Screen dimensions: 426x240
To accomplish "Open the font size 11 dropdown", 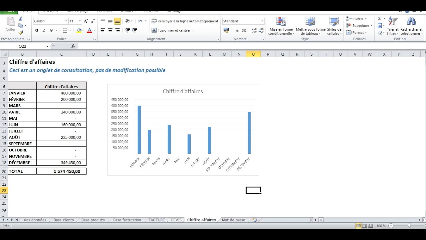I will (x=80, y=21).
